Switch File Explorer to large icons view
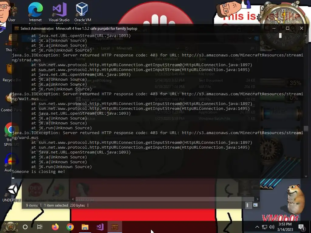Viewport: 311px width, 233px height. click(x=255, y=205)
